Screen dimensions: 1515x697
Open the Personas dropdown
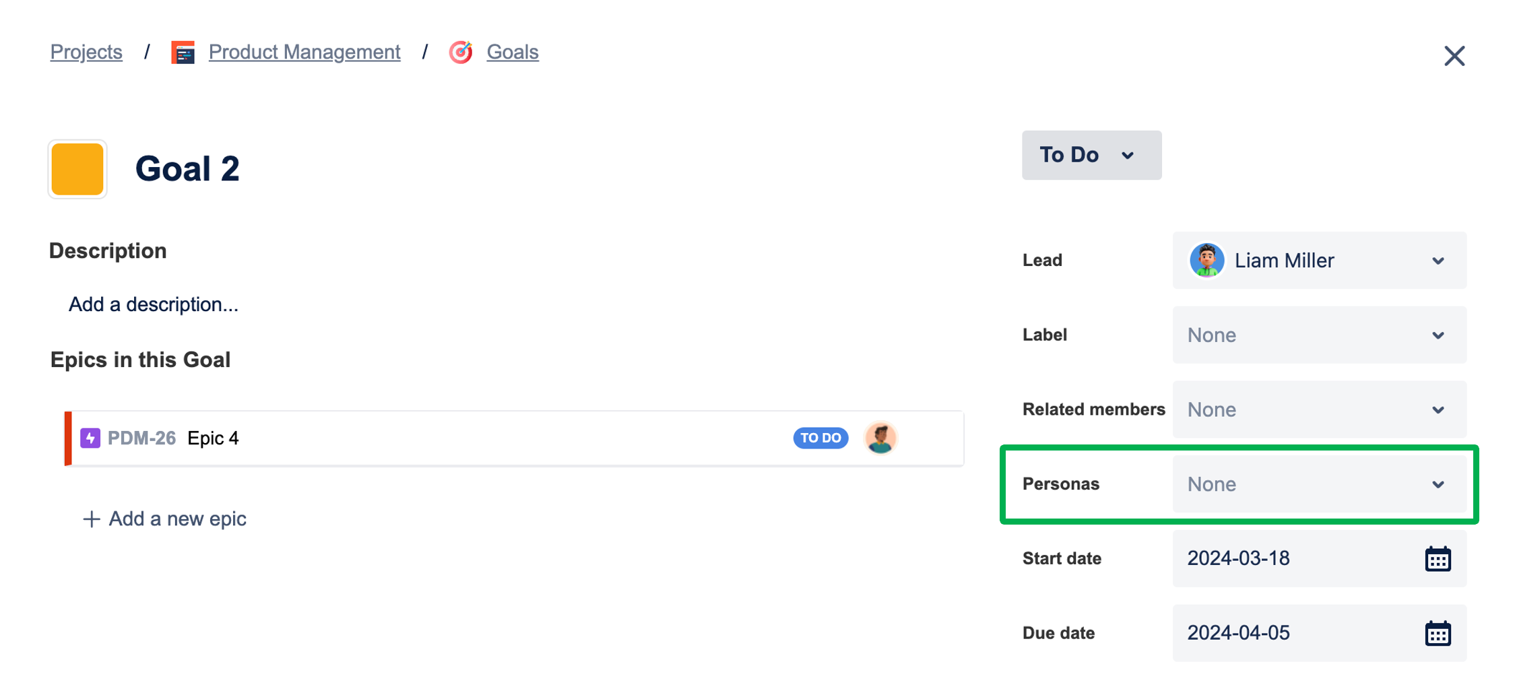(1318, 484)
